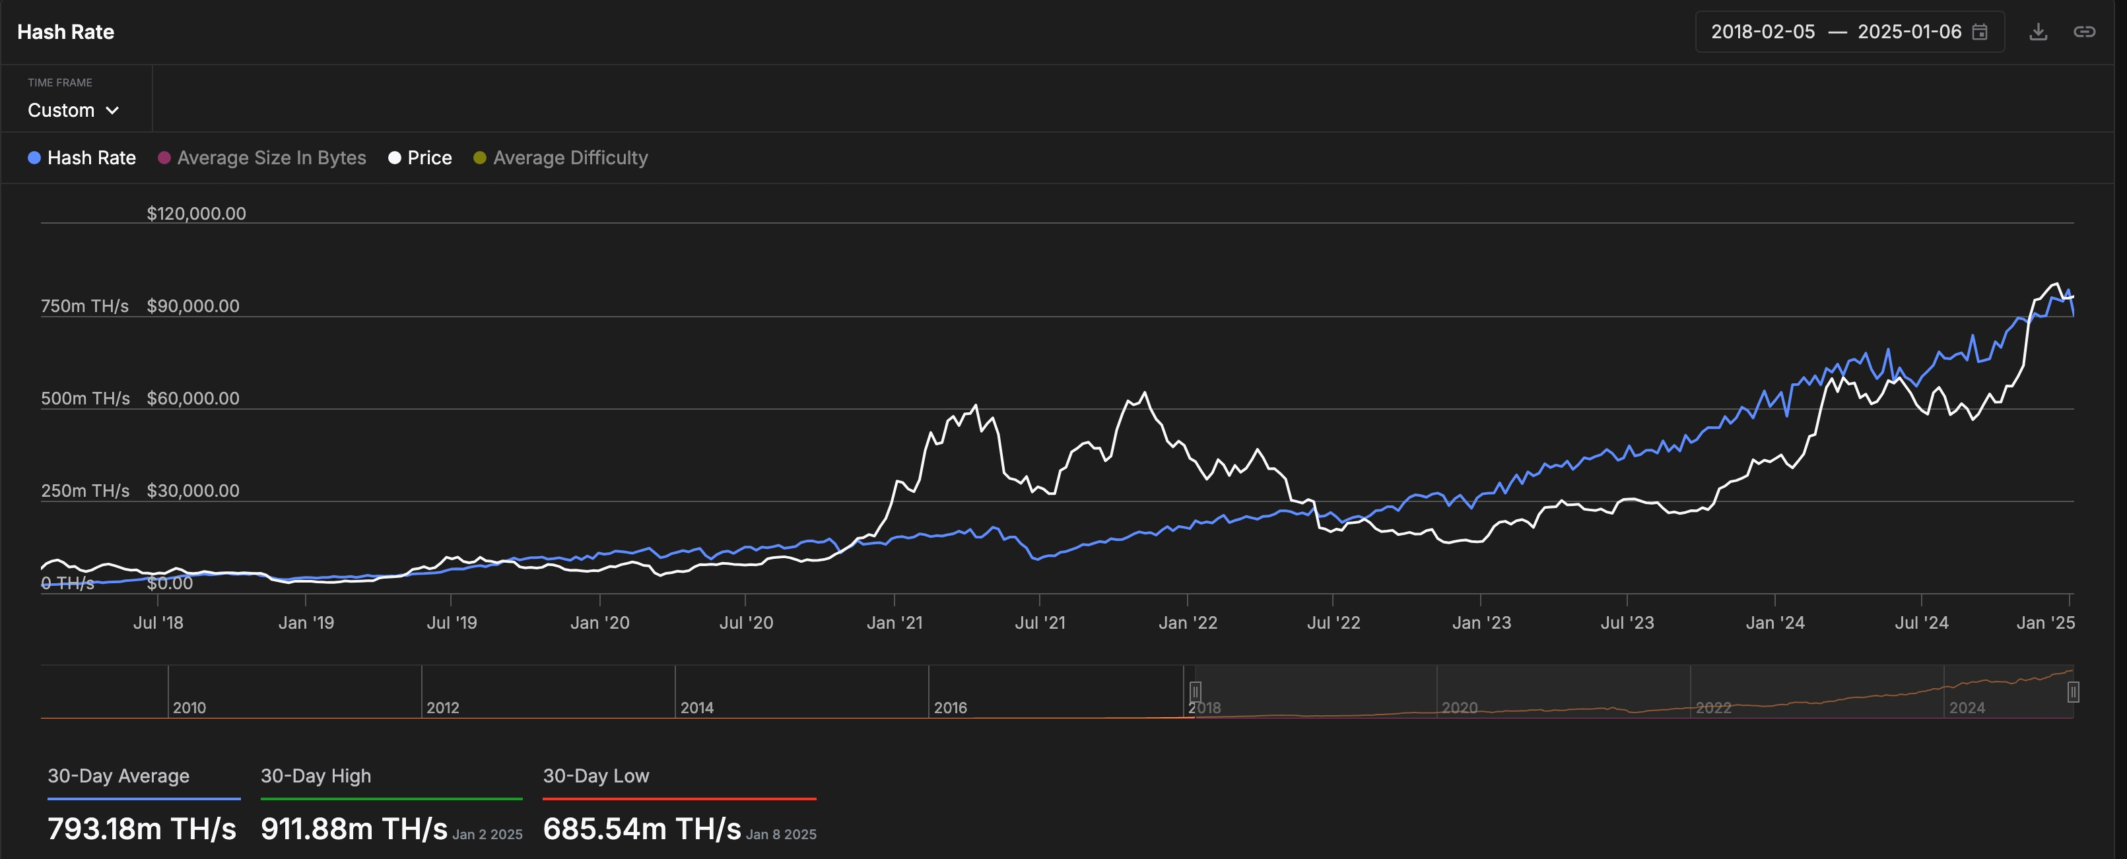
Task: Click the 2010 marker on the navigator
Action: 189,708
